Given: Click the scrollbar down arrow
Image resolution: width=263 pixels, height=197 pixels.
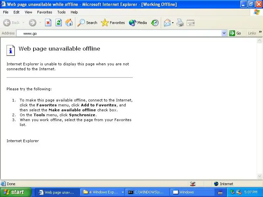Looking at the screenshot, I should click(x=259, y=176).
